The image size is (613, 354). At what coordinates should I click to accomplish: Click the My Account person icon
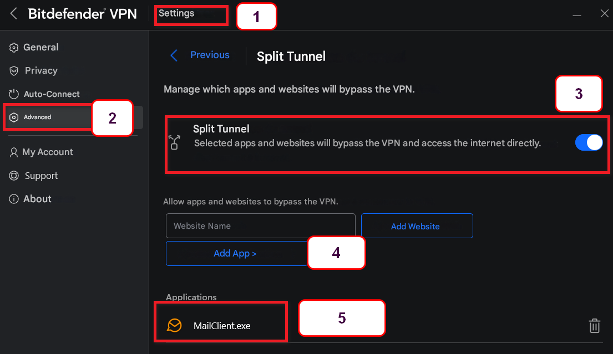coord(14,152)
